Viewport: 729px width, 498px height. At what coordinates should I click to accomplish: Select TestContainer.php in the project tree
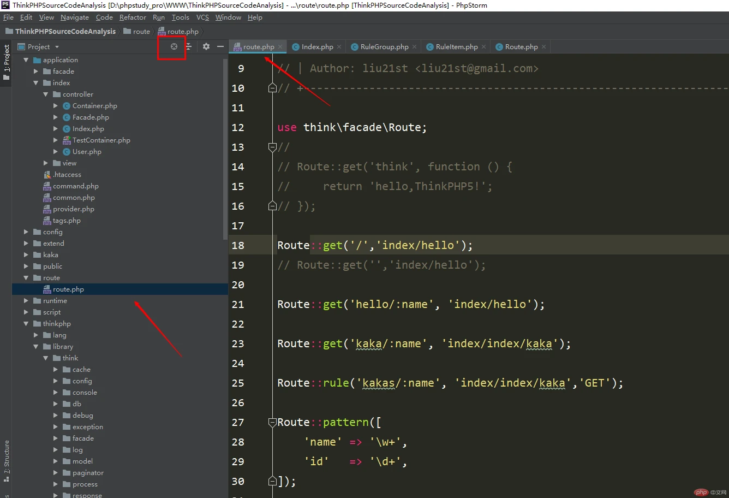click(101, 140)
